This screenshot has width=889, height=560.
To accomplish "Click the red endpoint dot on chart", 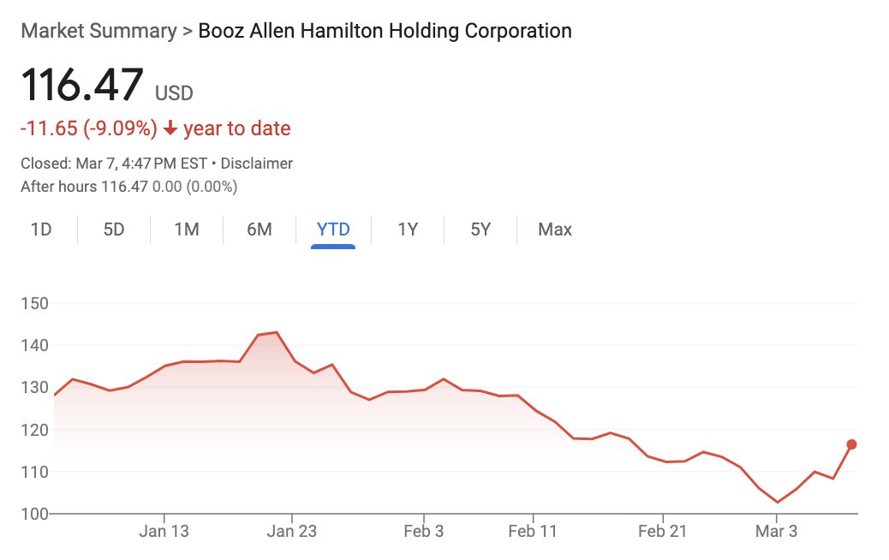I will (851, 444).
